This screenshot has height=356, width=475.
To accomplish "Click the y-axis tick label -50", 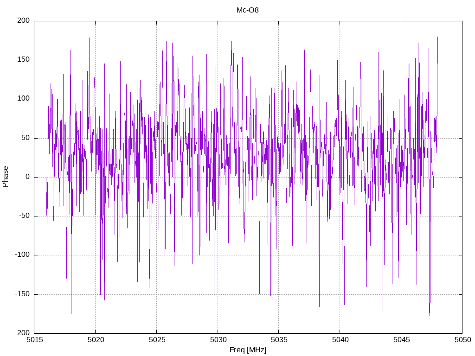I will 24,216.
